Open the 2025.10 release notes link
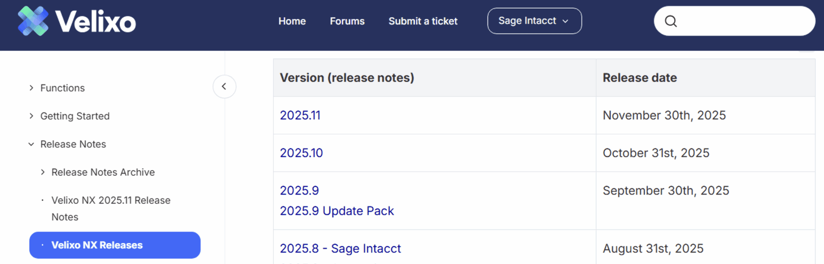Viewport: 824px width, 264px height. pos(301,153)
